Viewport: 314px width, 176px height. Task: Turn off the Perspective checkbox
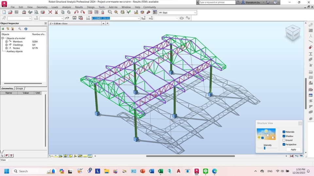point(284,144)
